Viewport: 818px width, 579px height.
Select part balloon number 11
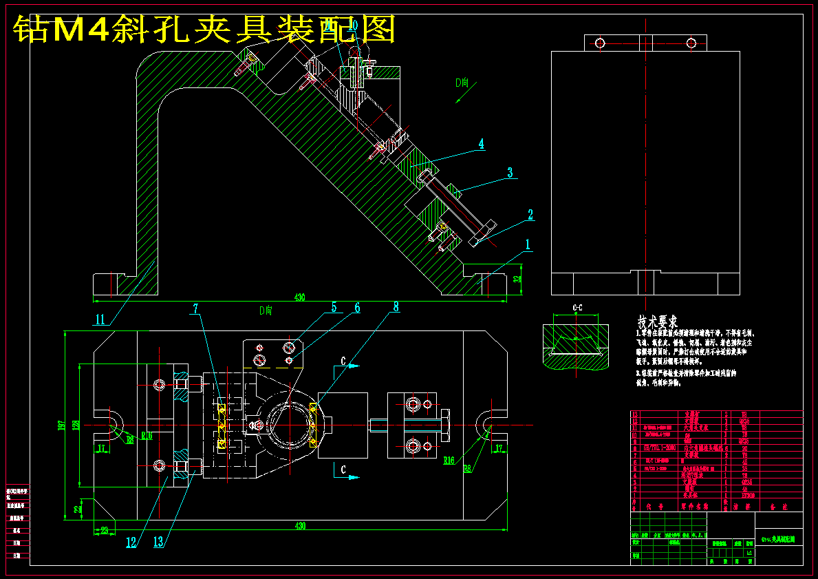100,319
